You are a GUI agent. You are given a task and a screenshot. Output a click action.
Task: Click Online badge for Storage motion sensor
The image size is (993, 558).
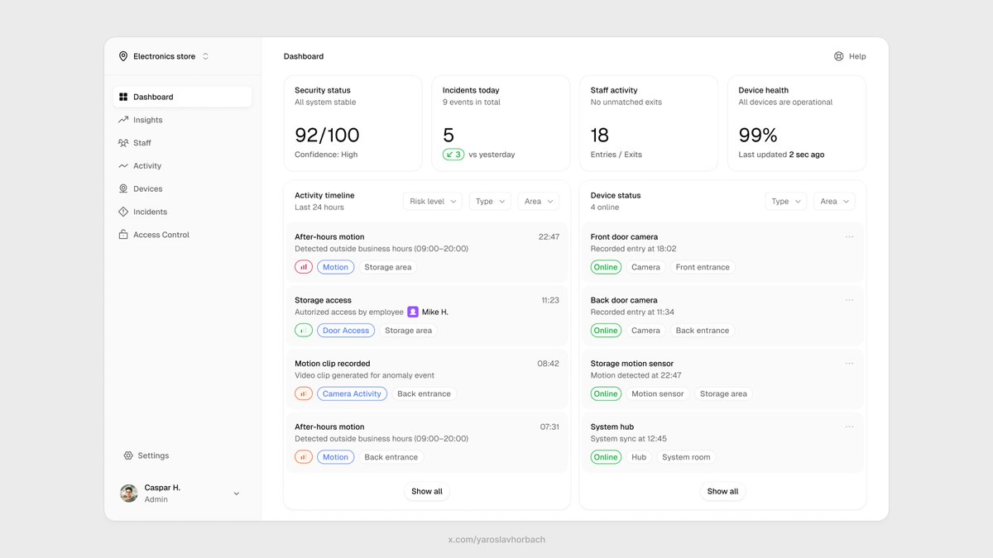[606, 393]
